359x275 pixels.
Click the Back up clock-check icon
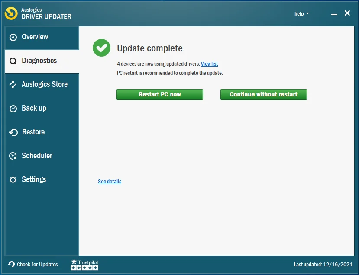tap(13, 109)
